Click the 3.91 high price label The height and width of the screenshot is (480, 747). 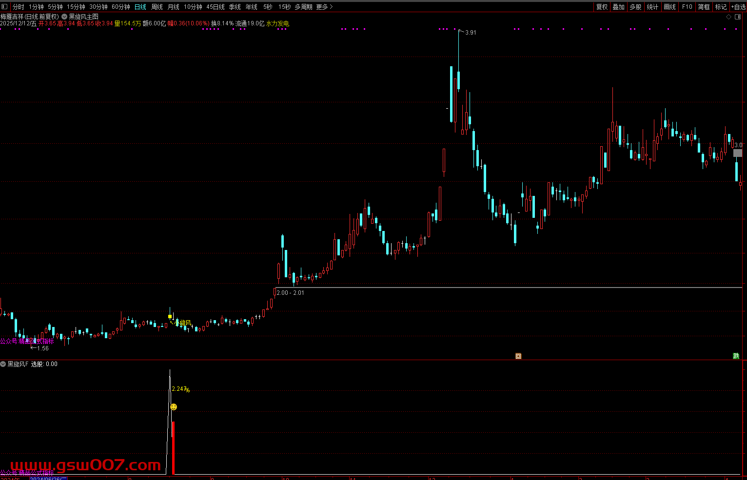pos(471,33)
